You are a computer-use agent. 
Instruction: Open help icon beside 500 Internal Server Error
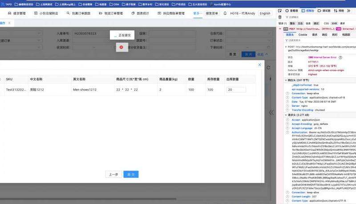point(340,57)
